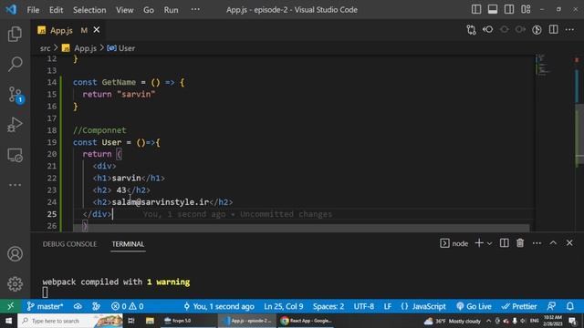This screenshot has width=584, height=328.
Task: Publish changes via cloud icon in status bar
Action: (78, 306)
